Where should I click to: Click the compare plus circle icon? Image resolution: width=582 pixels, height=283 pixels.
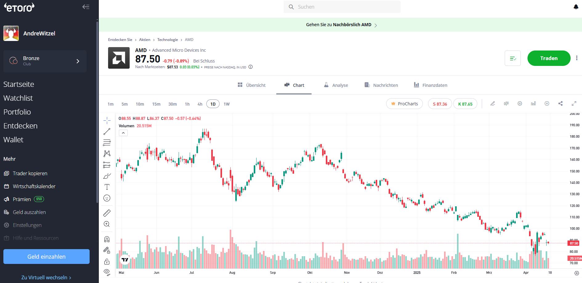pos(547,103)
